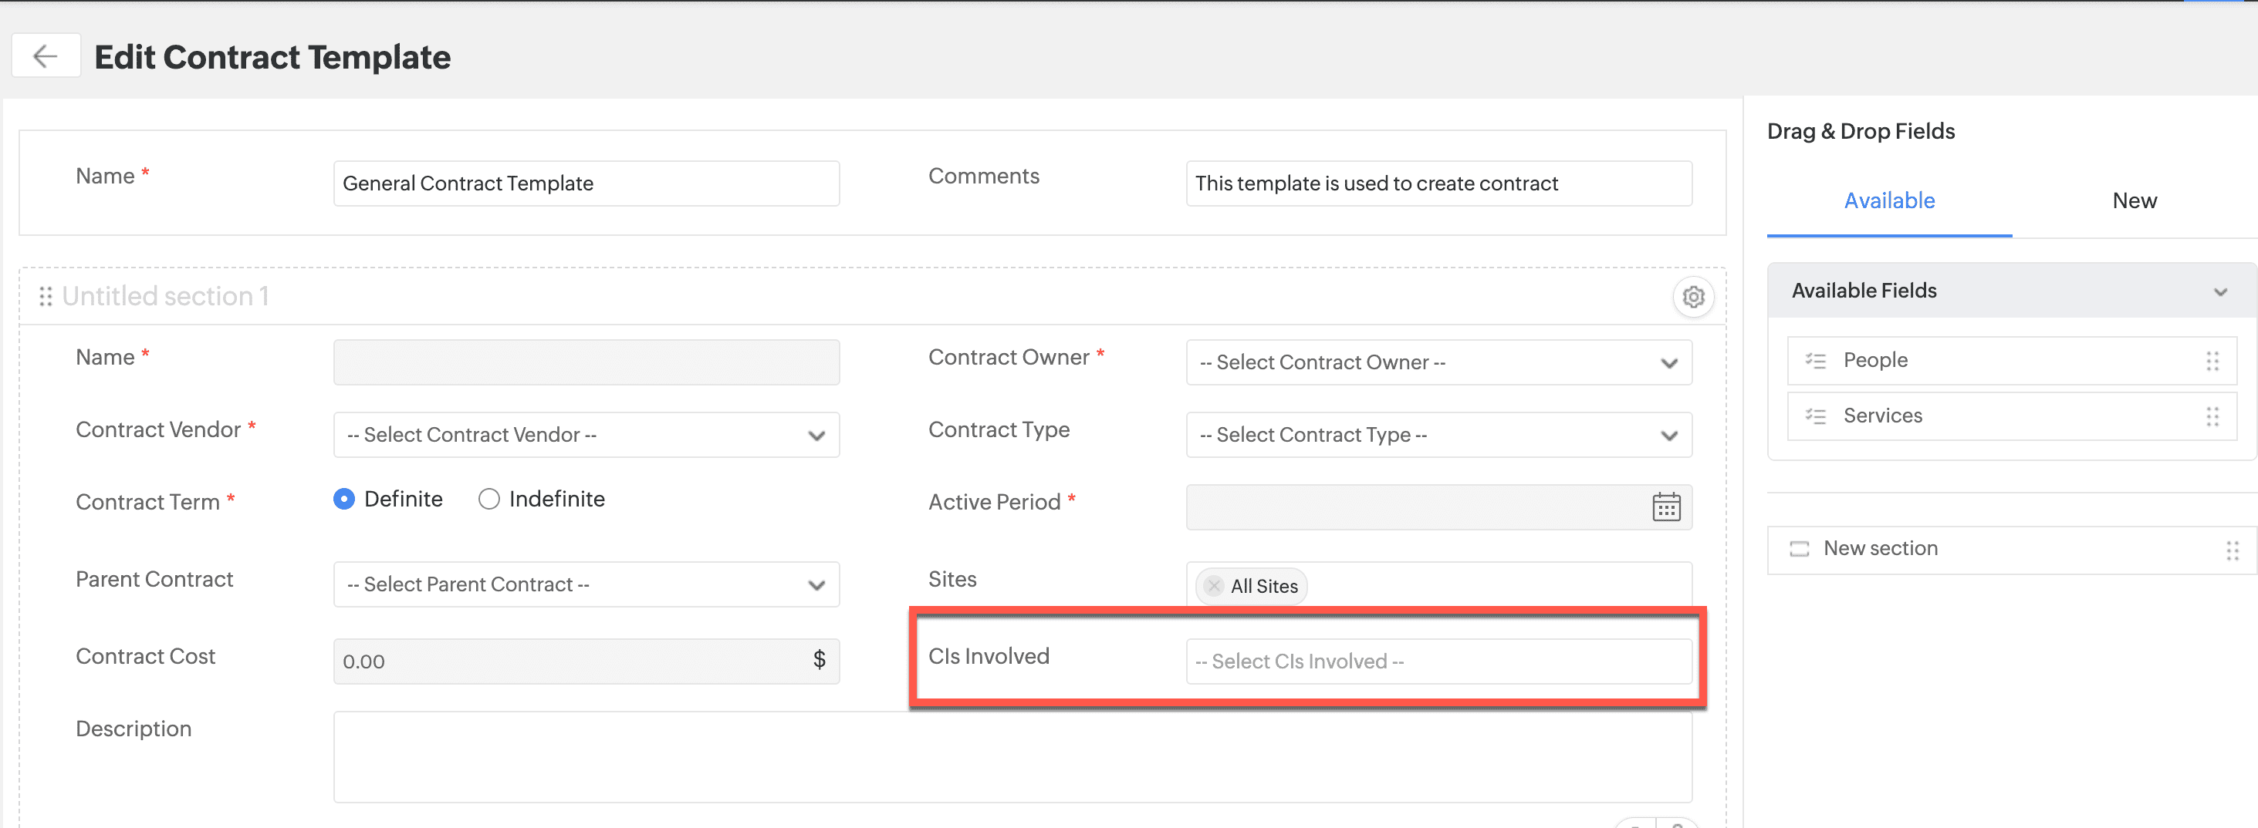Switch to the Available tab

pos(1889,201)
